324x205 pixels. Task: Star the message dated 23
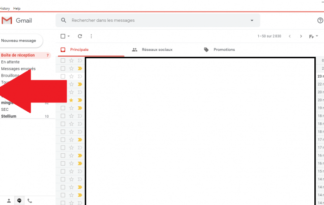click(x=71, y=77)
